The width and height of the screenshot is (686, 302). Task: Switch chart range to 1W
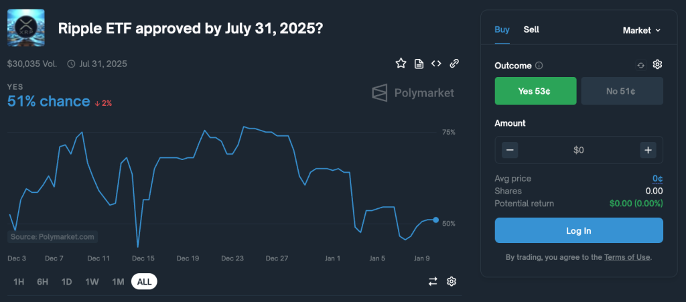(92, 282)
